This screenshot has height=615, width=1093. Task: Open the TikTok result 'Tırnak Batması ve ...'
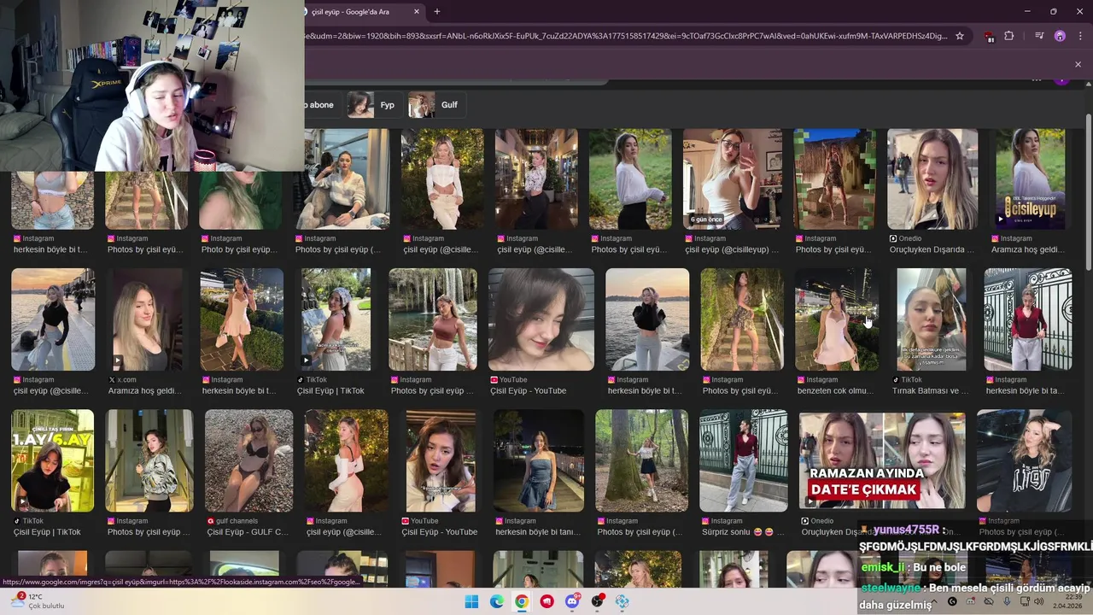click(x=932, y=319)
